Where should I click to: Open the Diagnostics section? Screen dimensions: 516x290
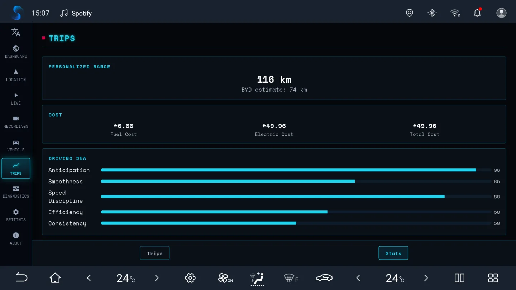point(16,192)
